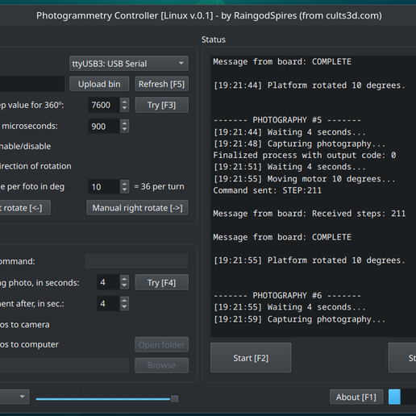The width and height of the screenshot is (416, 416).
Task: Click '[19:21:59] Capturing photography...' log line
Action: click(299, 319)
